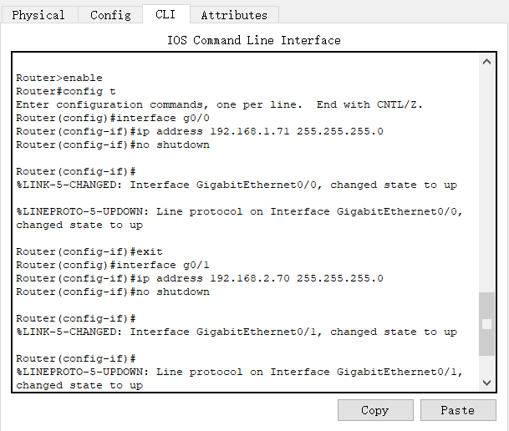This screenshot has width=509, height=431.
Task: Click the line with IP address 192.168.2.70
Action: click(199, 278)
